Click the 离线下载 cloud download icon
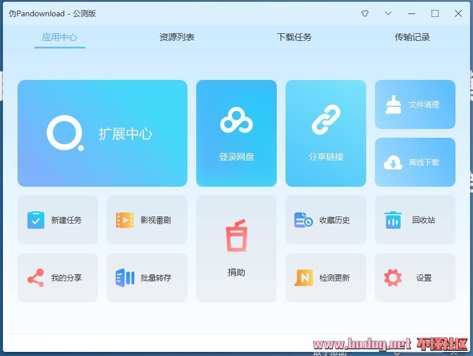The height and width of the screenshot is (356, 473). click(393, 162)
